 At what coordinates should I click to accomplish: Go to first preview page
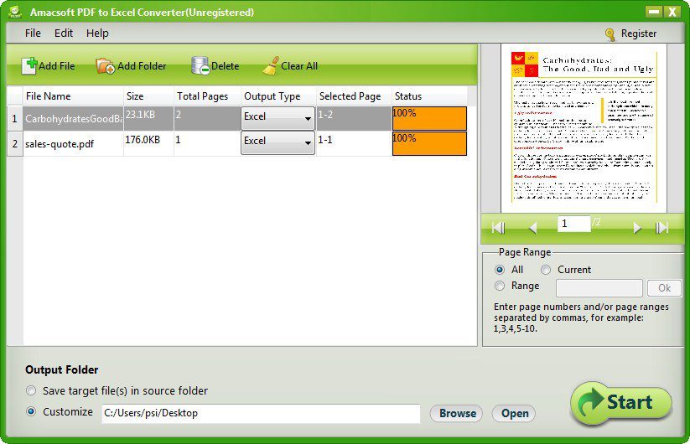tap(498, 228)
